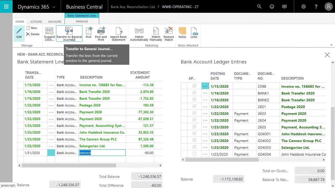Click Transfer to General Journal
Viewport: 335px width, 188px height.
pos(69,34)
